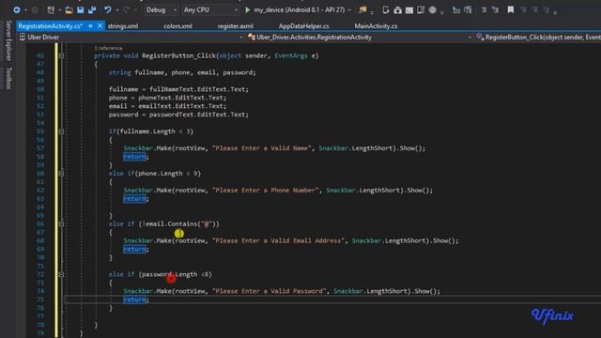Click the Navigate Backward arrow icon

point(17,10)
